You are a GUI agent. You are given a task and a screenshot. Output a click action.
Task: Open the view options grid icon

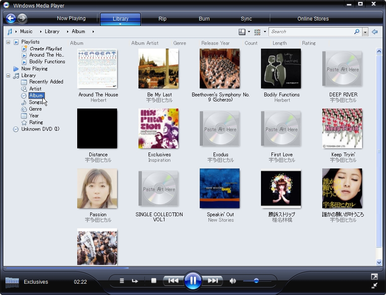pos(257,32)
